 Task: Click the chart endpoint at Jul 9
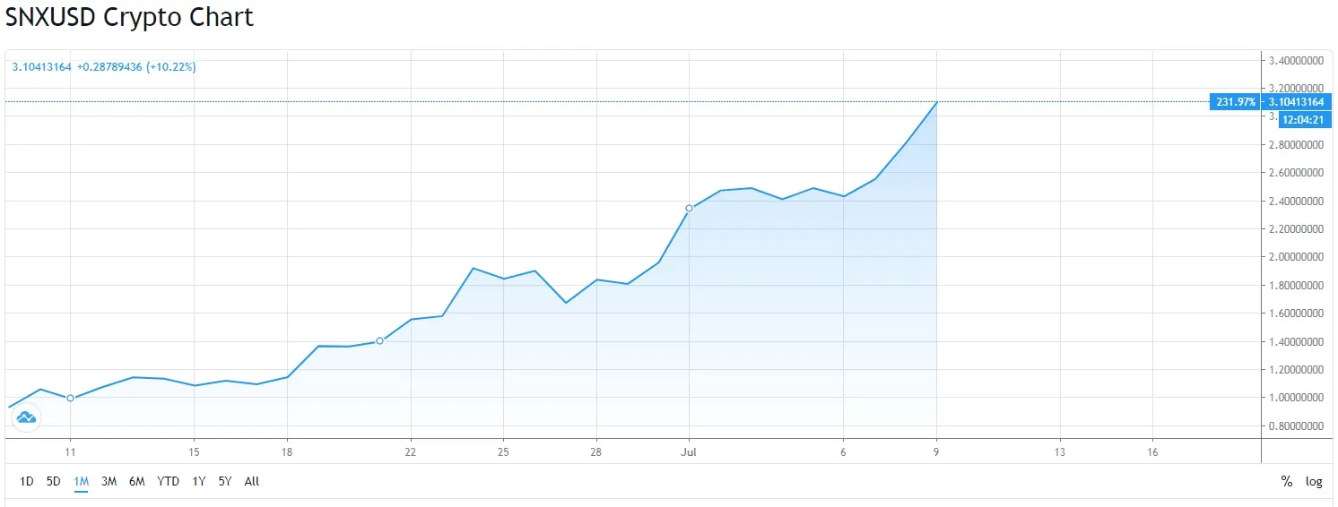[x=937, y=102]
